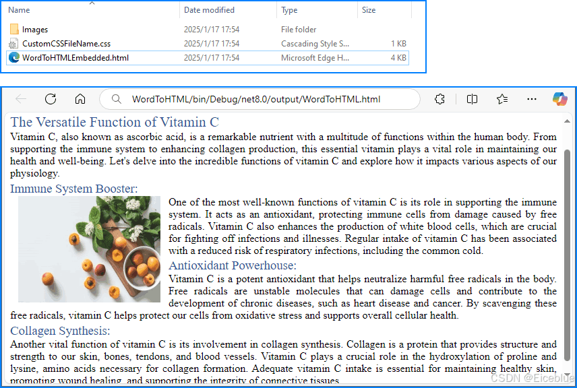Viewport: 577px width, 388px height.
Task: Open the Settings and more ellipsis menu
Action: click(532, 99)
